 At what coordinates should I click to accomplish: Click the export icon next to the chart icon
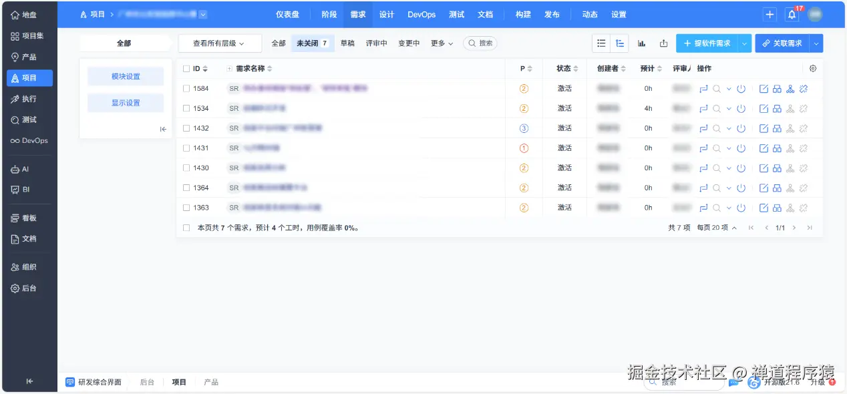[x=663, y=43]
